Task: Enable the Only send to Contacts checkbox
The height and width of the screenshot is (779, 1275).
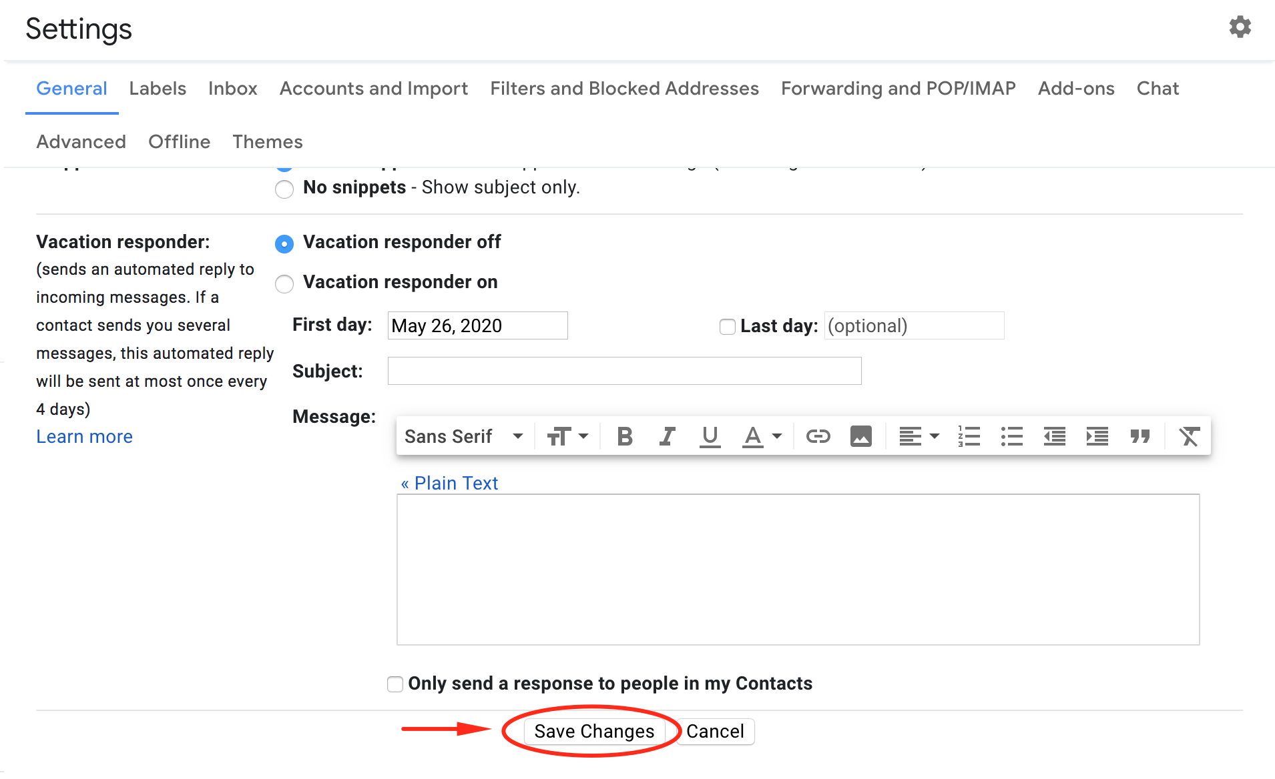Action: coord(395,684)
